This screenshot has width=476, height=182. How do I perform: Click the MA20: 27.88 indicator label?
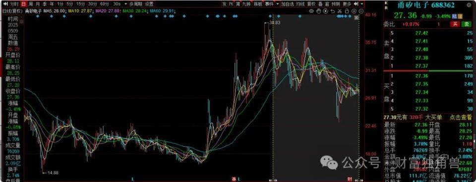coord(107,11)
